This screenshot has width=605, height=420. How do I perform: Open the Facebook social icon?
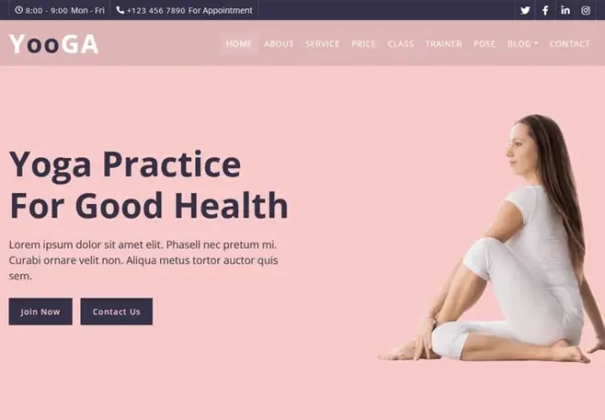pyautogui.click(x=545, y=10)
